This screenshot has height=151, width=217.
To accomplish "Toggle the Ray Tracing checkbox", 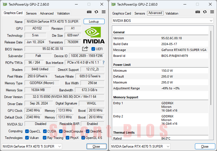I will [x=44, y=138].
